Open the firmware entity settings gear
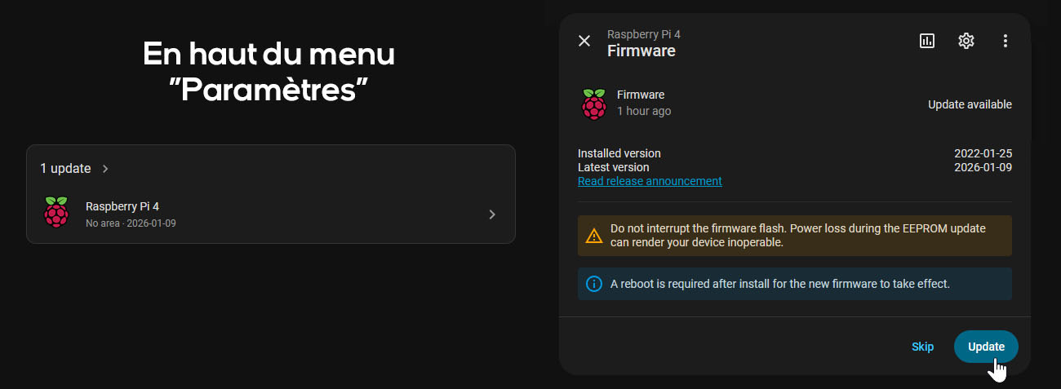Screen dimensions: 1061x389 coord(966,41)
